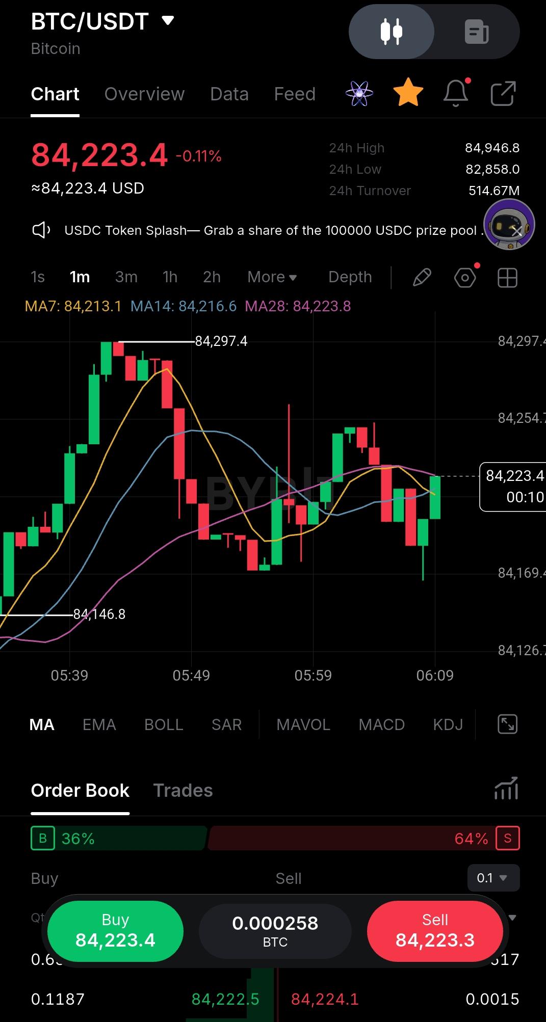Open the chart layout grid icon
The height and width of the screenshot is (1022, 546).
507,278
